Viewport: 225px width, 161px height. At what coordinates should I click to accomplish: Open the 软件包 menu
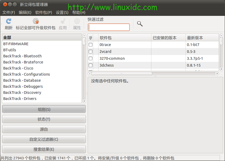tap(43, 12)
